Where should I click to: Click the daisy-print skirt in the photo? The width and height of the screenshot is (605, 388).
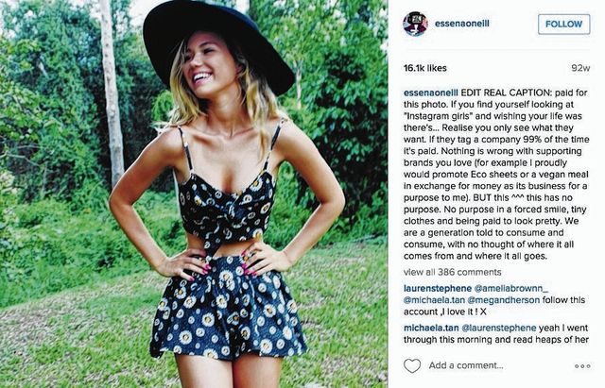pos(228,306)
